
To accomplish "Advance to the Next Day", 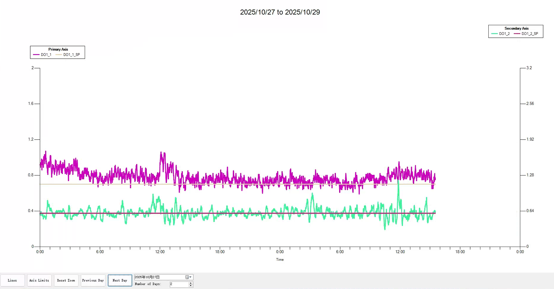I will coord(120,280).
